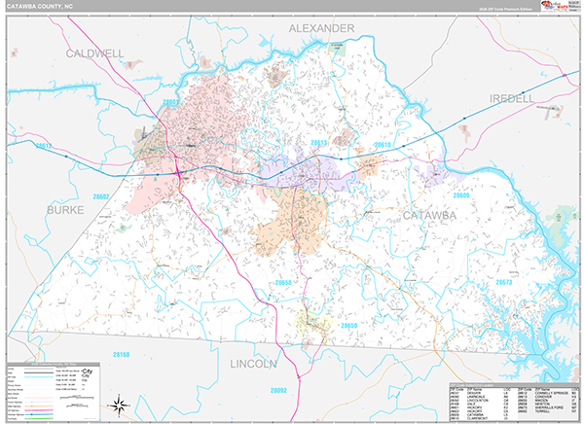The image size is (584, 424).
Task: Click ZIP code label 28612 on the map
Action: [44, 146]
